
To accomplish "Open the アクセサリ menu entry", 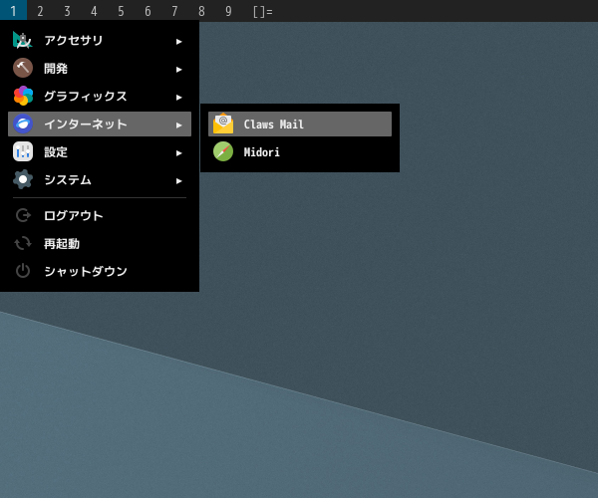I will point(100,41).
